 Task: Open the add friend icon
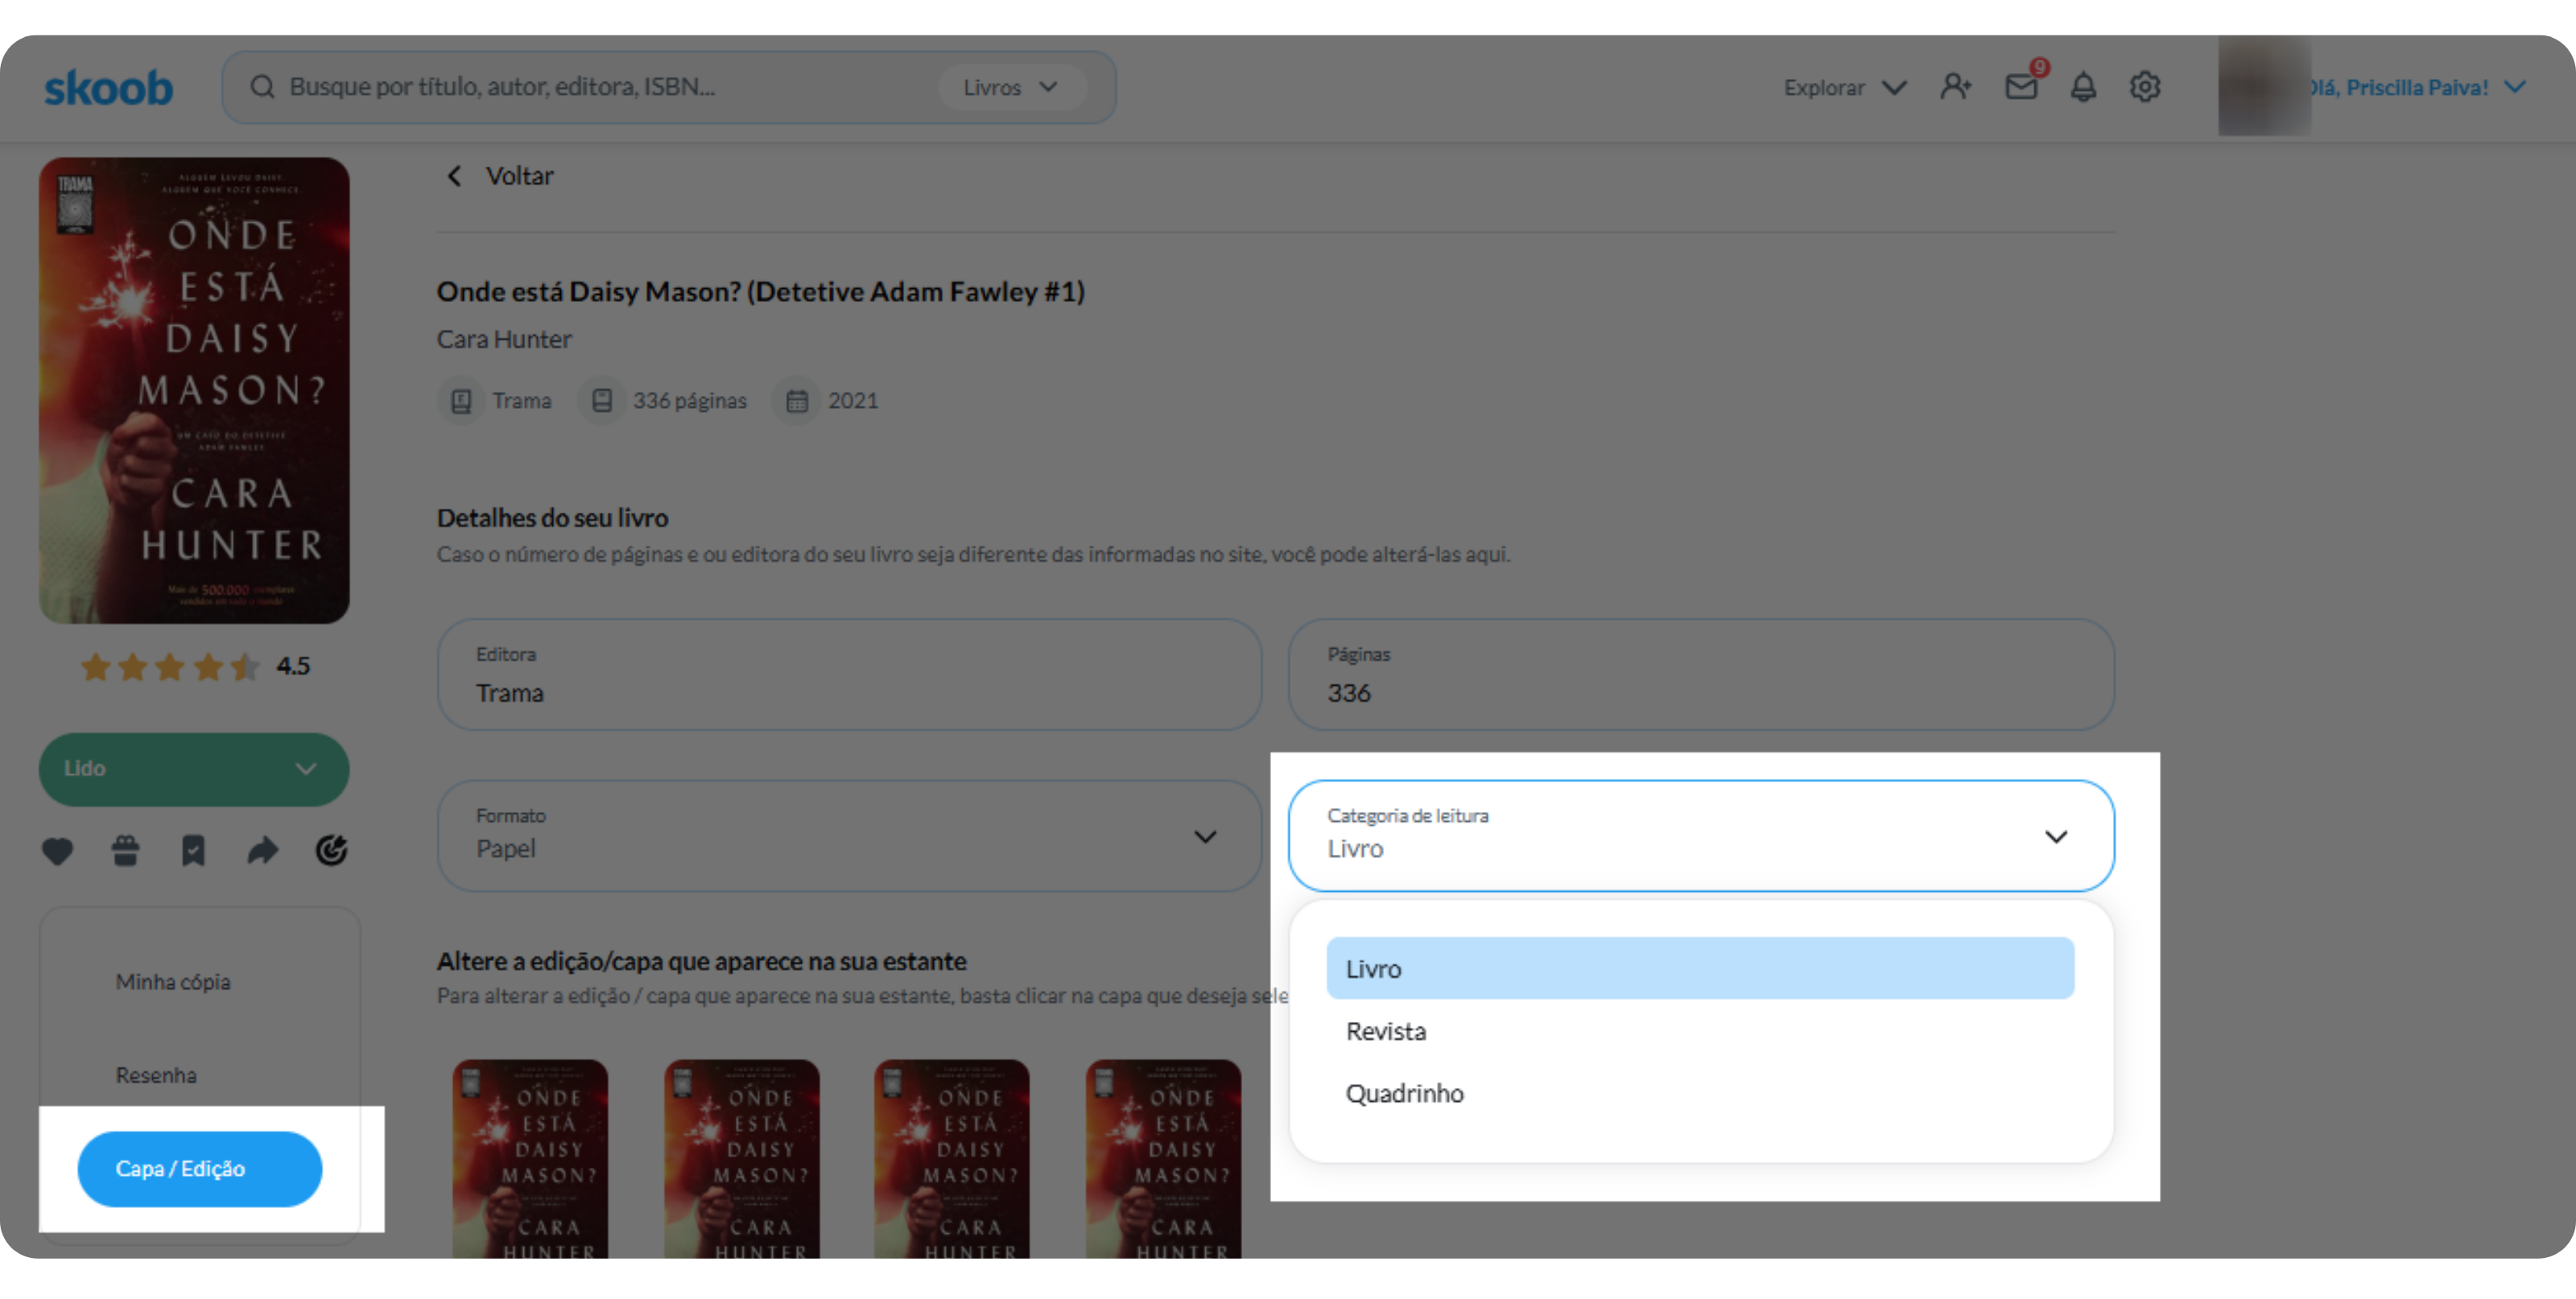[x=1956, y=87]
